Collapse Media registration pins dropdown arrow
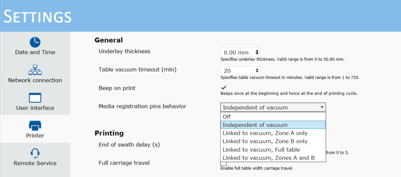Image resolution: width=401 pixels, height=177 pixels. pyautogui.click(x=322, y=107)
